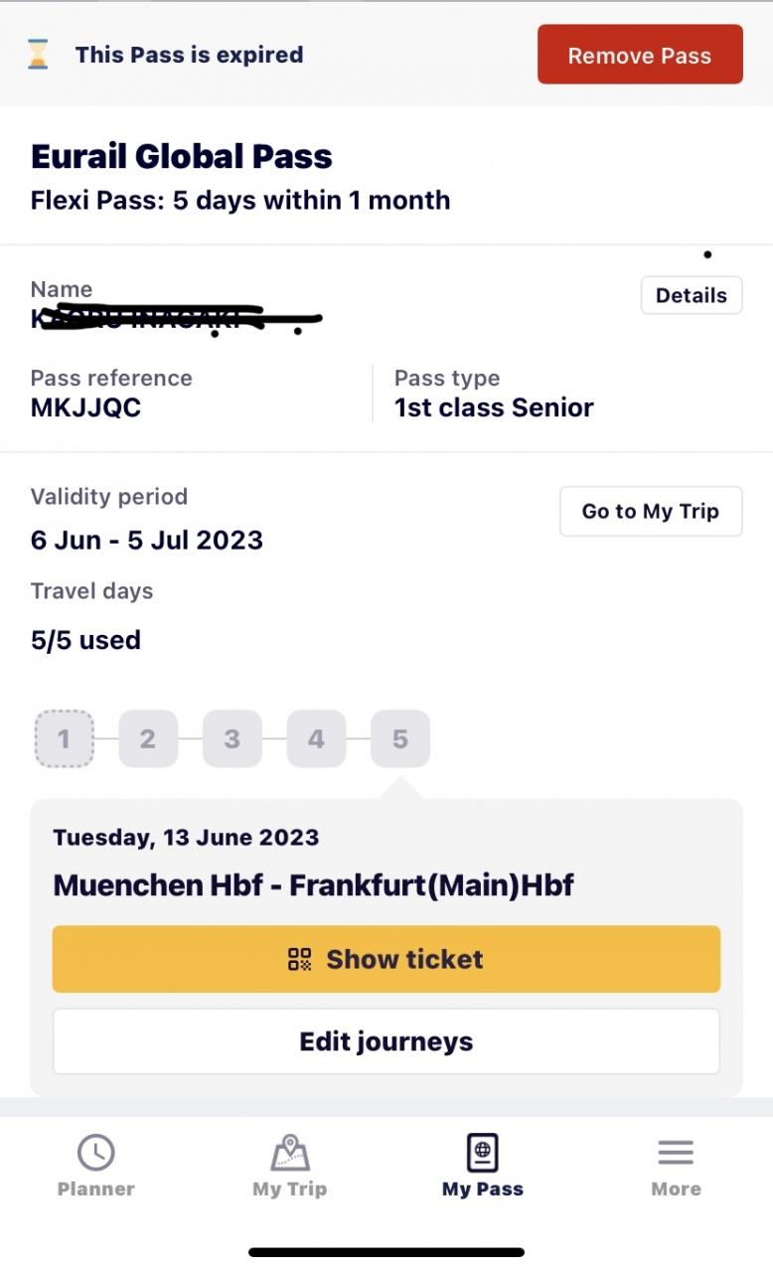Image resolution: width=773 pixels, height=1272 pixels.
Task: Tap the Muenchen Hbf - Frankfurt journey title
Action: [313, 884]
